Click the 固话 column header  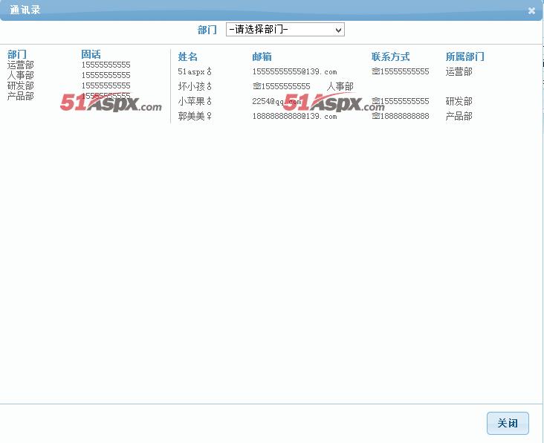point(91,54)
